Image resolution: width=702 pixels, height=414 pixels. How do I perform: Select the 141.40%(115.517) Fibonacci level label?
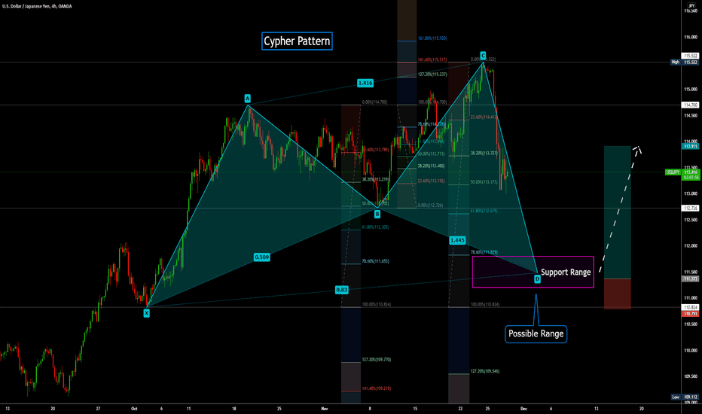[x=432, y=60]
